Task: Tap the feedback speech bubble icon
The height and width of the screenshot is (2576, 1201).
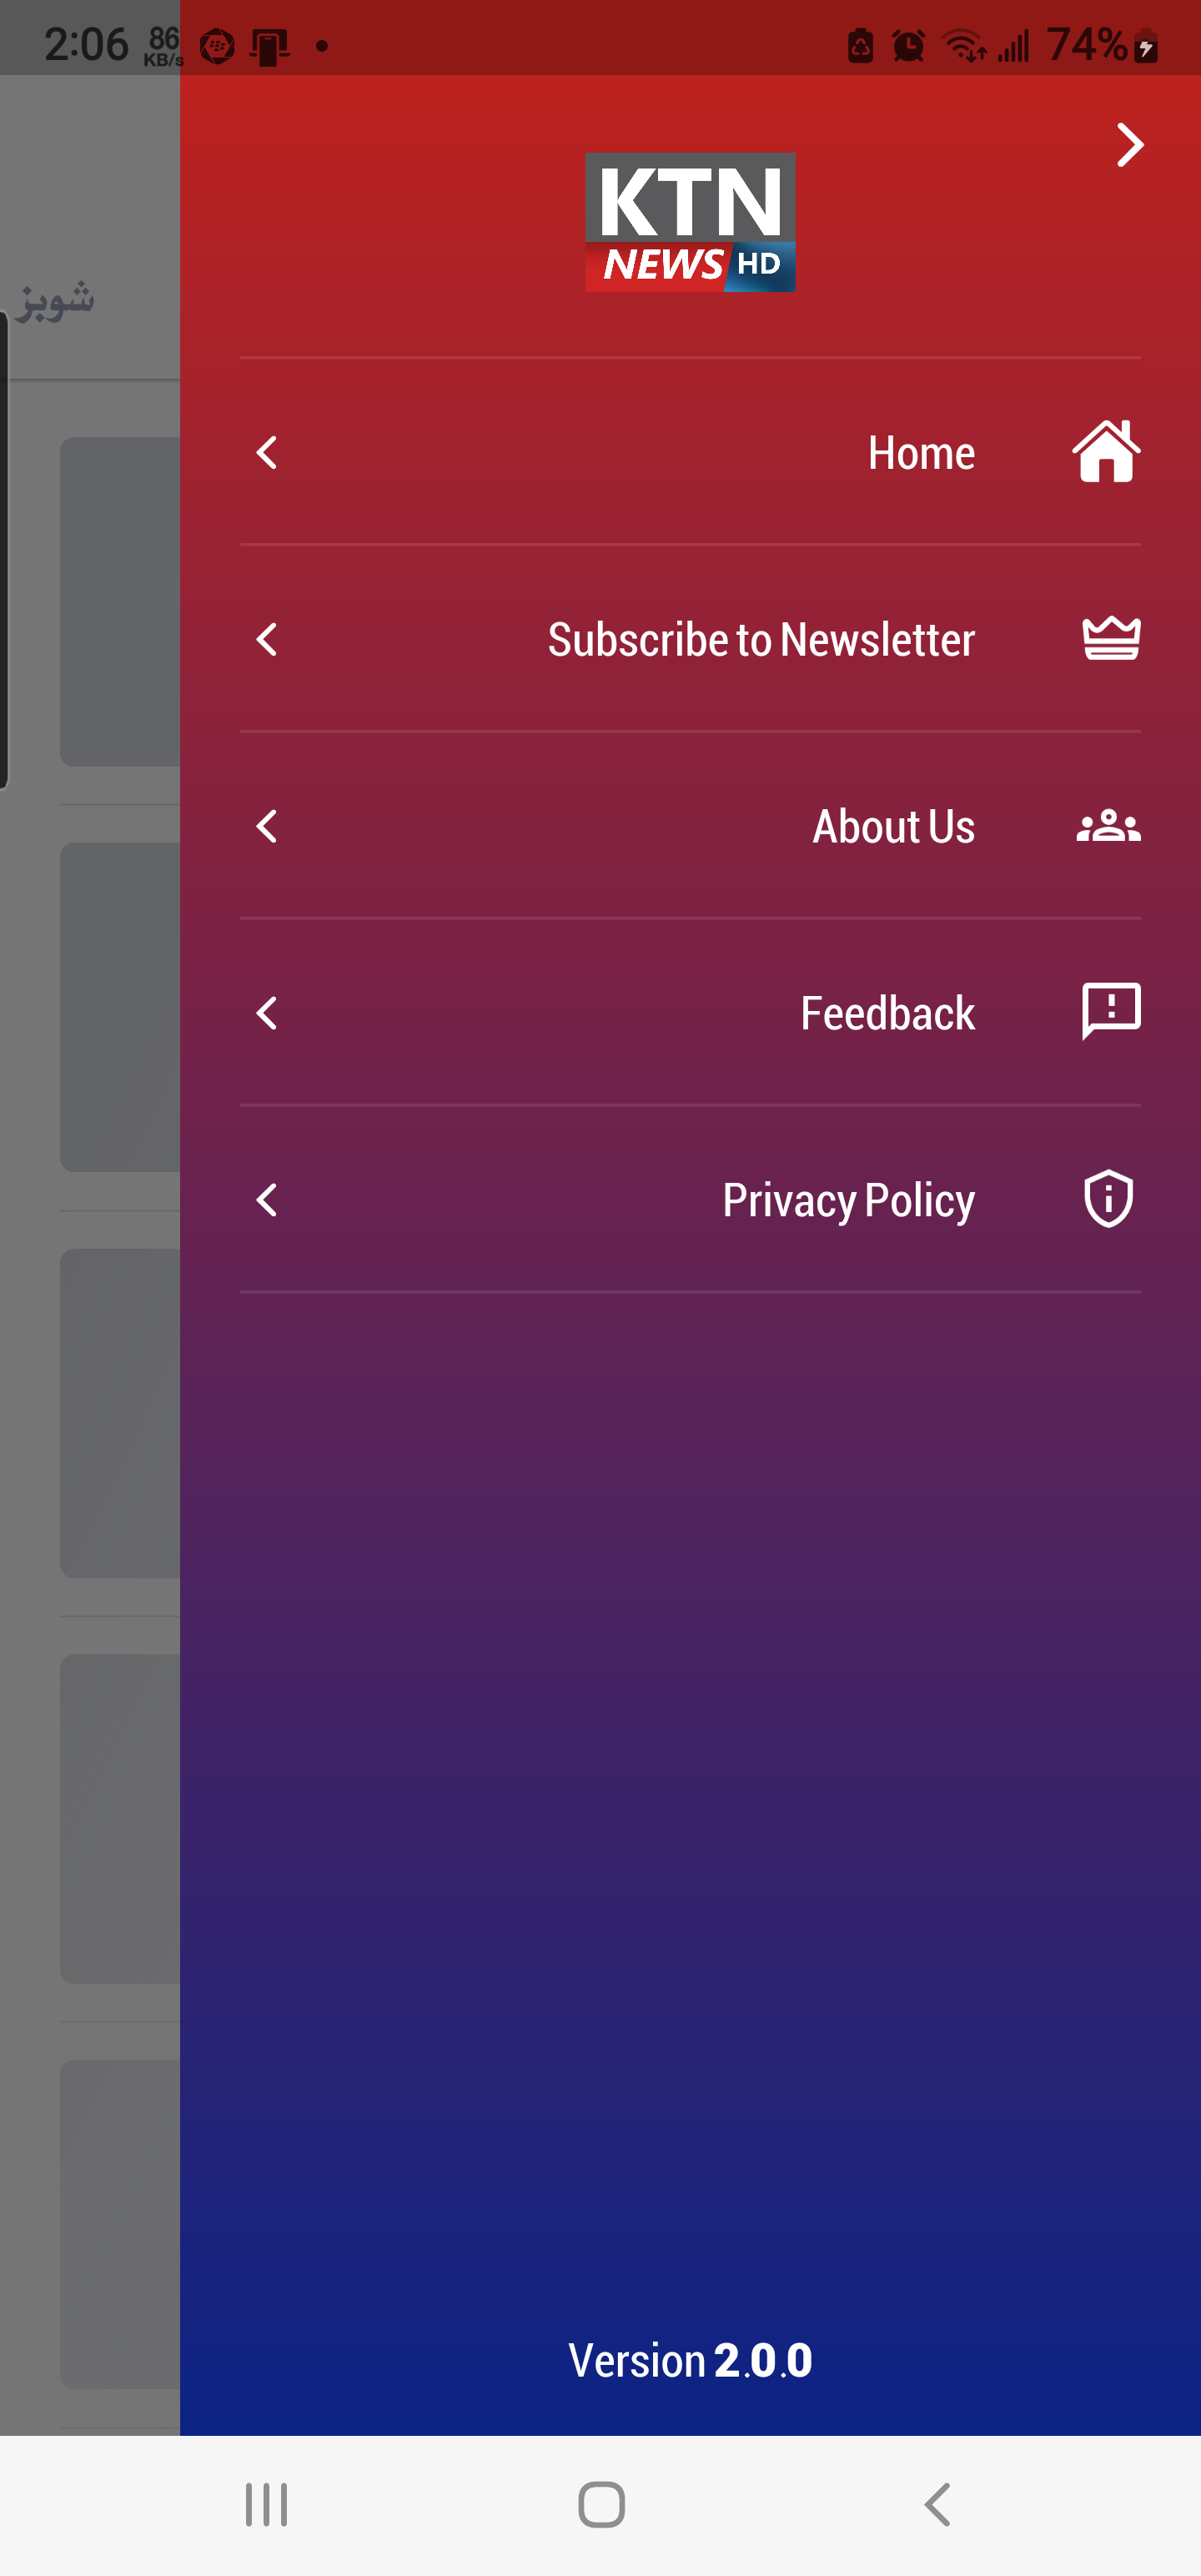Action: coord(1110,1011)
